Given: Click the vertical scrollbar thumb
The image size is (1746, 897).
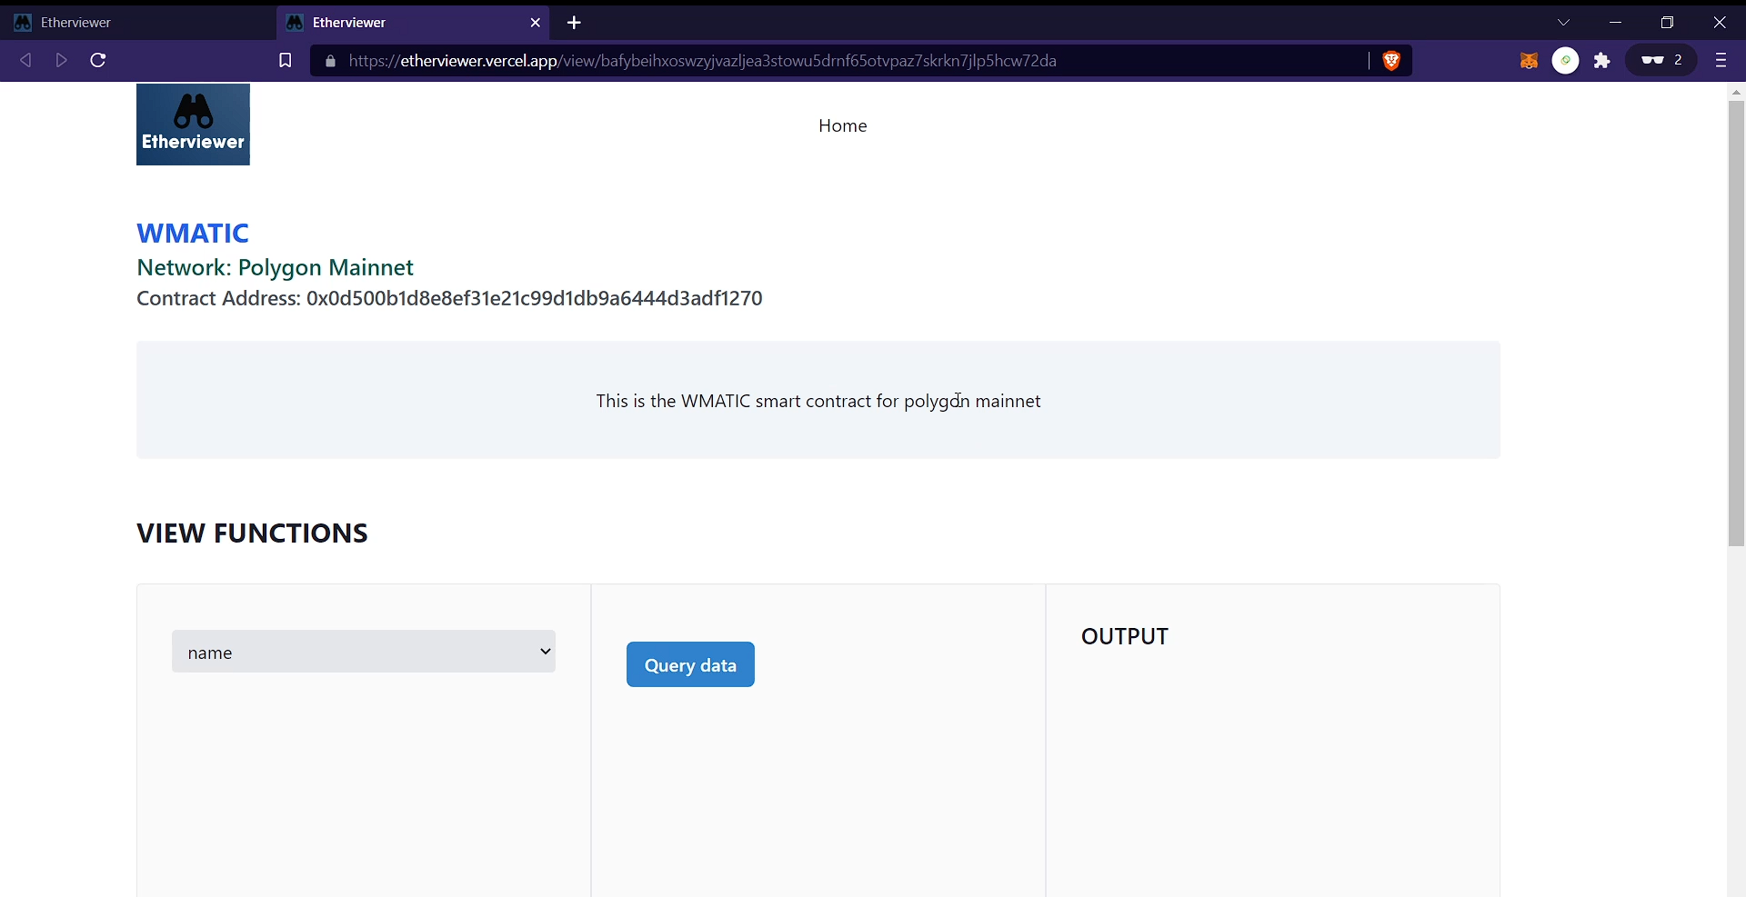Looking at the screenshot, I should [1736, 323].
